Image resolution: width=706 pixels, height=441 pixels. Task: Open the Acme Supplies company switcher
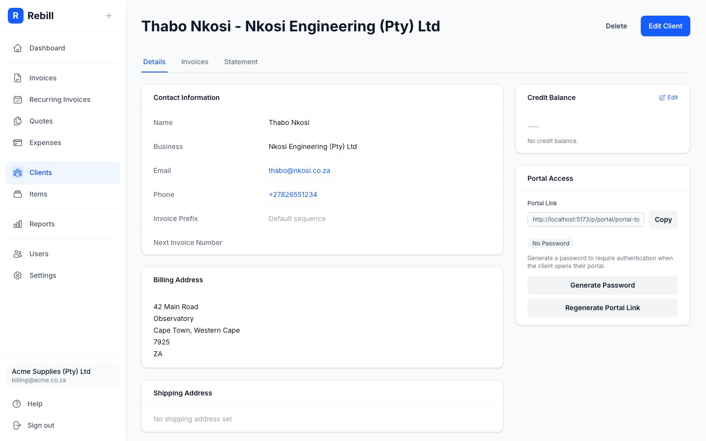(63, 375)
